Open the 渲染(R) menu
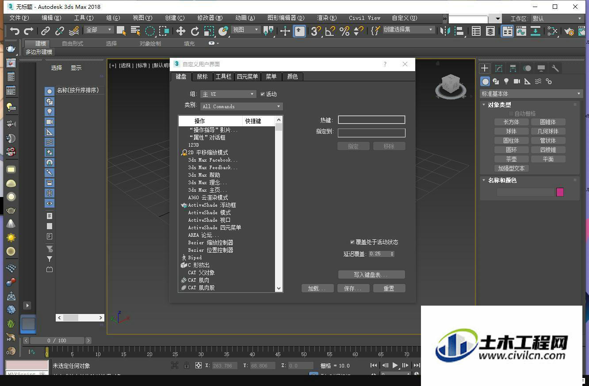Viewport: 589px width, 386px height. click(x=327, y=18)
